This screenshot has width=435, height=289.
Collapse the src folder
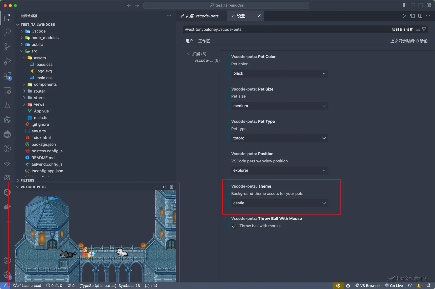22,51
